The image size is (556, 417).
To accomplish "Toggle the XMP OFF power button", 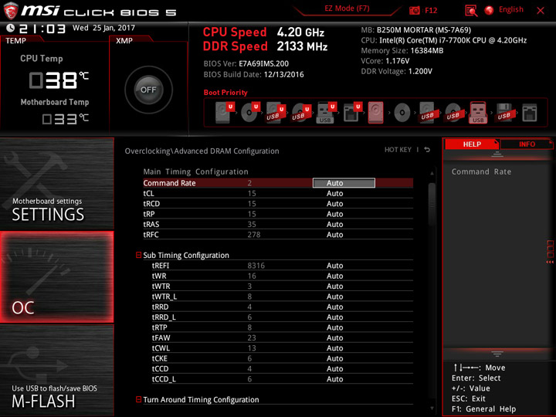I will [x=148, y=90].
